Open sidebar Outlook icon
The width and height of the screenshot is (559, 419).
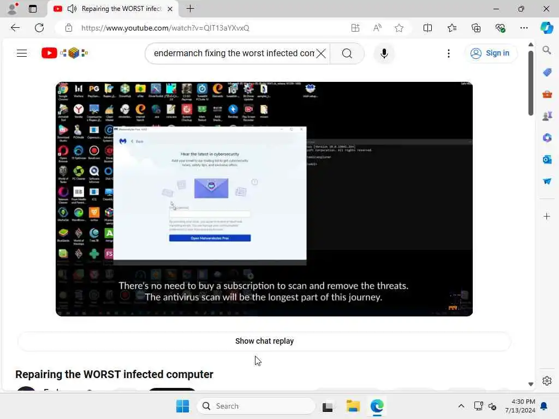coord(546,159)
